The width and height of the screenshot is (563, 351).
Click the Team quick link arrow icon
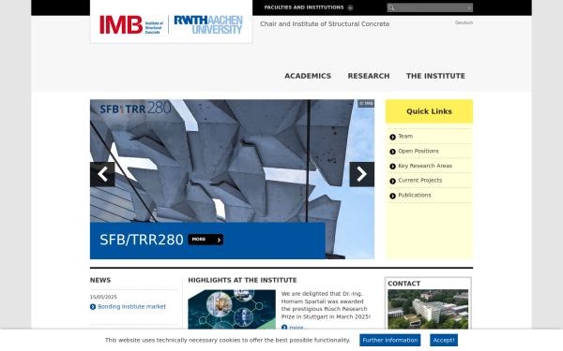[392, 137]
